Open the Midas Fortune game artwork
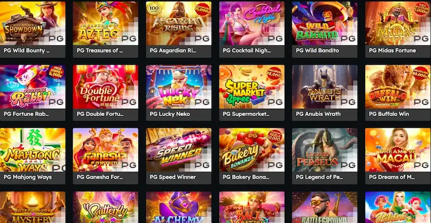Image resolution: width=431 pixels, height=223 pixels. point(398,23)
